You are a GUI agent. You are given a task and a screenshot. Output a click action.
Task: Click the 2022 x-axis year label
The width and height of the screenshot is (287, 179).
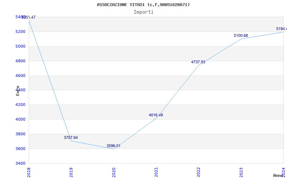(x=199, y=173)
